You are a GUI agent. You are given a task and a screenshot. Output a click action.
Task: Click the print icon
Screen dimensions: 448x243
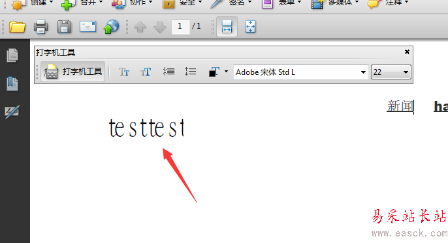pos(40,27)
